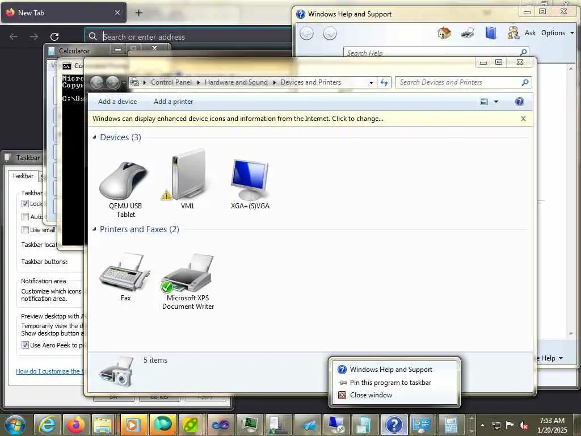Expand breadcrumb arrow after Control Panel

click(198, 82)
